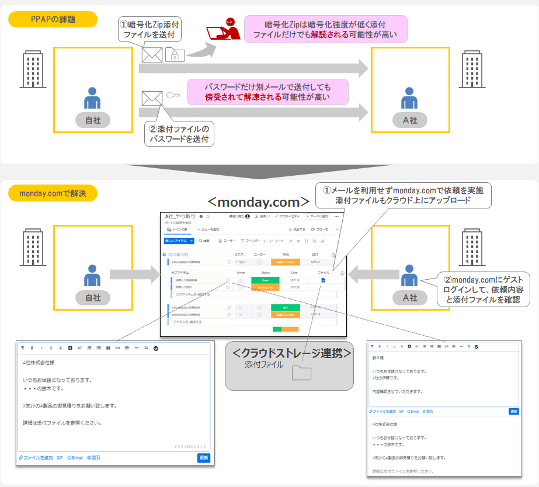This screenshot has width=539, height=487.
Task: Click the 更新 update button
Action: pyautogui.click(x=204, y=458)
